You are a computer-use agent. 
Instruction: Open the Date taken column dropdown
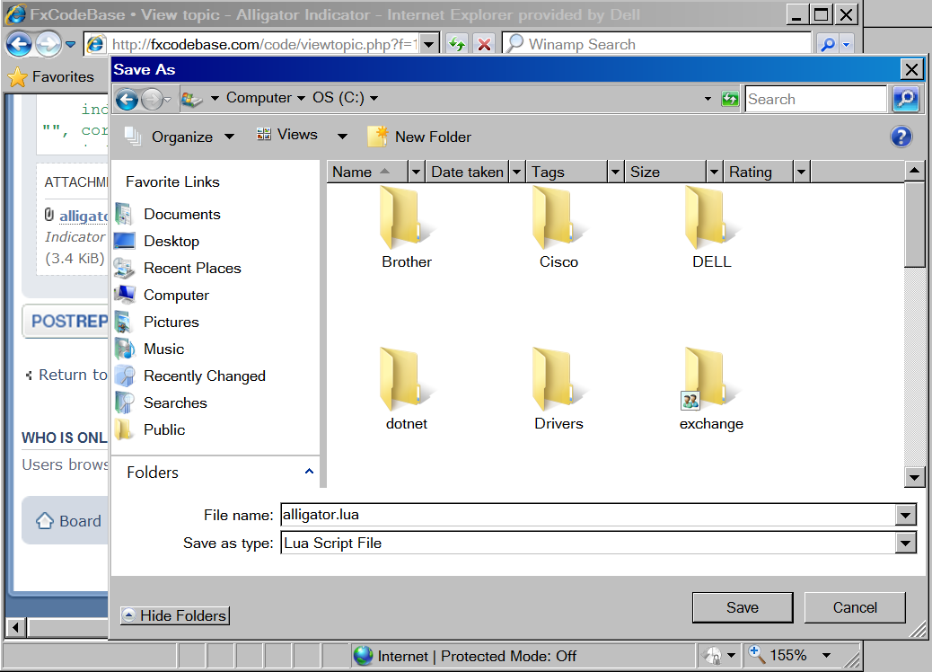pos(516,172)
